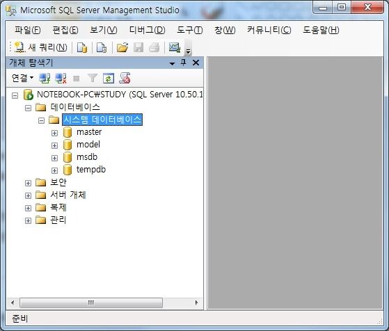Select the tempdb database
The height and width of the screenshot is (331, 389).
pyautogui.click(x=91, y=170)
